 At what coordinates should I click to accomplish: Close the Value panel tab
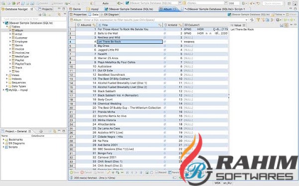[244, 25]
